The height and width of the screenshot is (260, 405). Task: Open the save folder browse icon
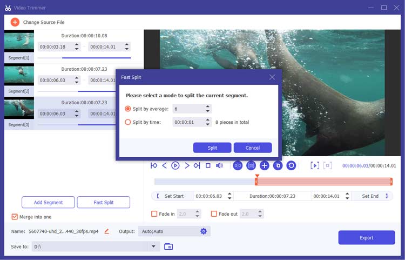click(168, 246)
